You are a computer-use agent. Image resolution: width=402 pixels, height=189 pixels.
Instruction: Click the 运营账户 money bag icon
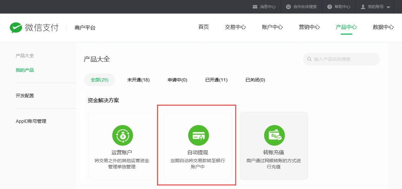click(123, 135)
